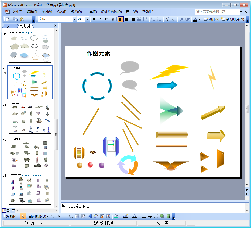
Task: Align text right
Action: (133, 19)
